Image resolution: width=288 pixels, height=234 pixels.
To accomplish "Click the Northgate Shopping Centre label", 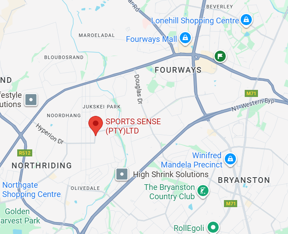I will coord(31,189).
